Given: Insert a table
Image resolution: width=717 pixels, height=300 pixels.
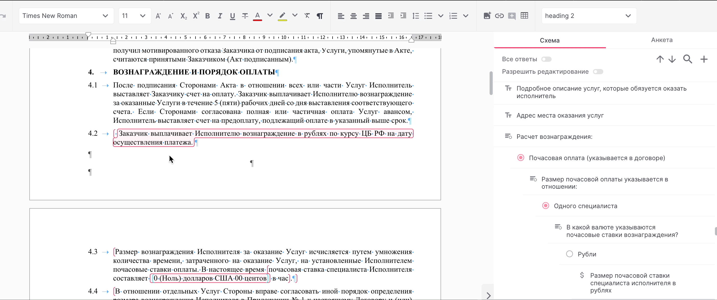Looking at the screenshot, I should 524,16.
